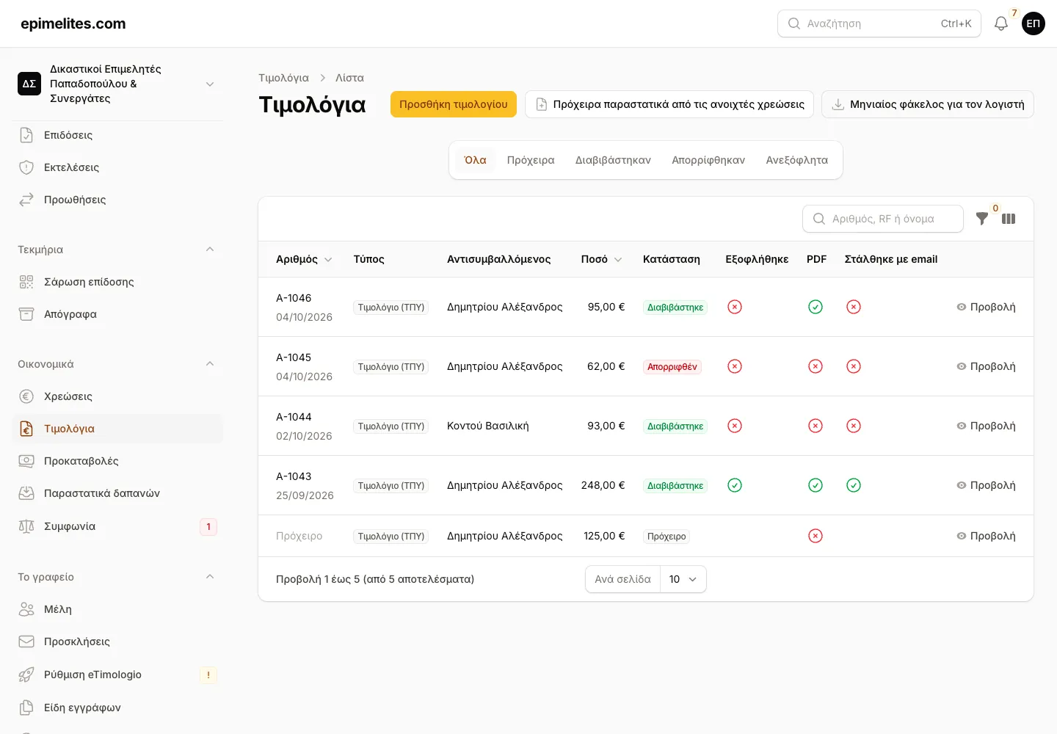Viewport: 1057px width, 734px height.
Task: Collapse the Οικονομικά sidebar section
Action: 210,364
